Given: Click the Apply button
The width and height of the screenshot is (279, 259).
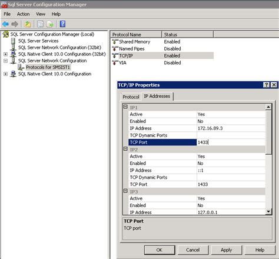Looking at the screenshot, I should (x=227, y=250).
